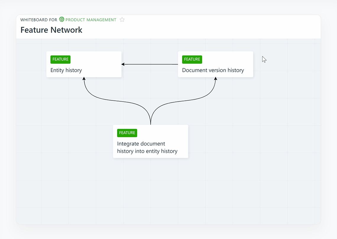Screen dimensions: 337x239
Task: Click the Feature Network whiteboard title
Action: click(51, 30)
